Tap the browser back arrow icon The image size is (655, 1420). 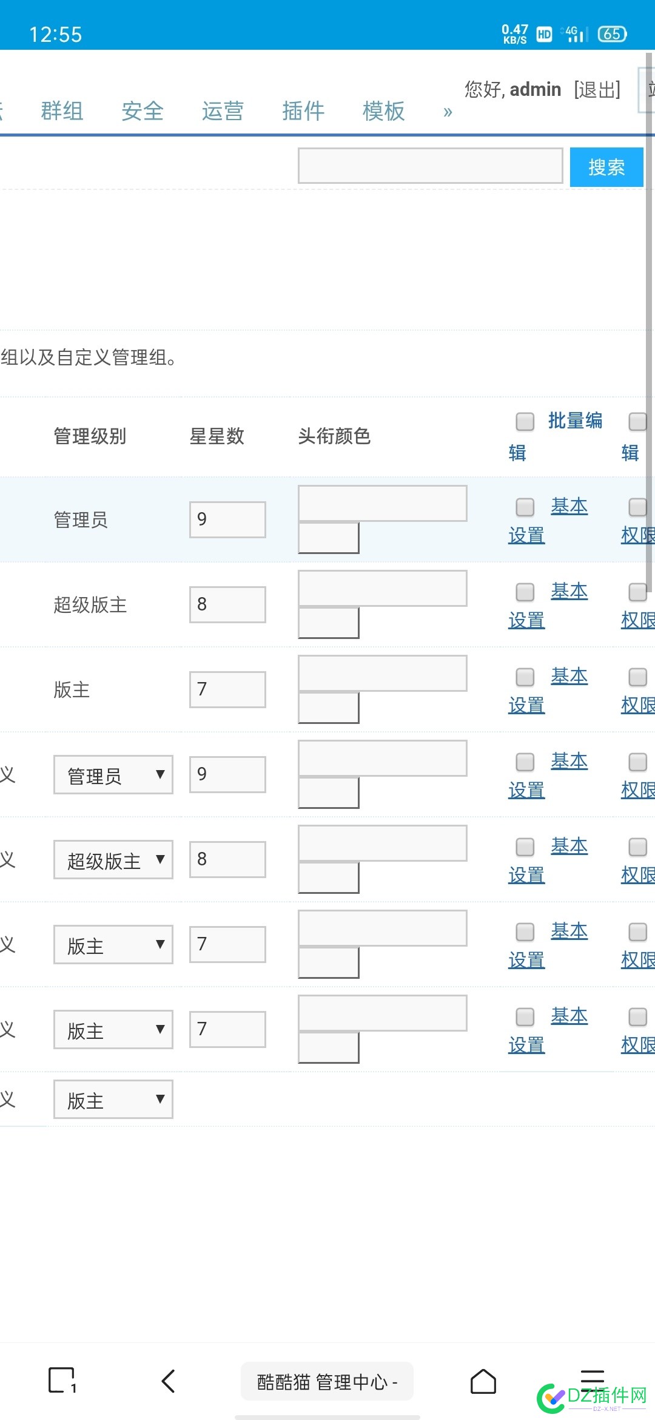tap(169, 1381)
